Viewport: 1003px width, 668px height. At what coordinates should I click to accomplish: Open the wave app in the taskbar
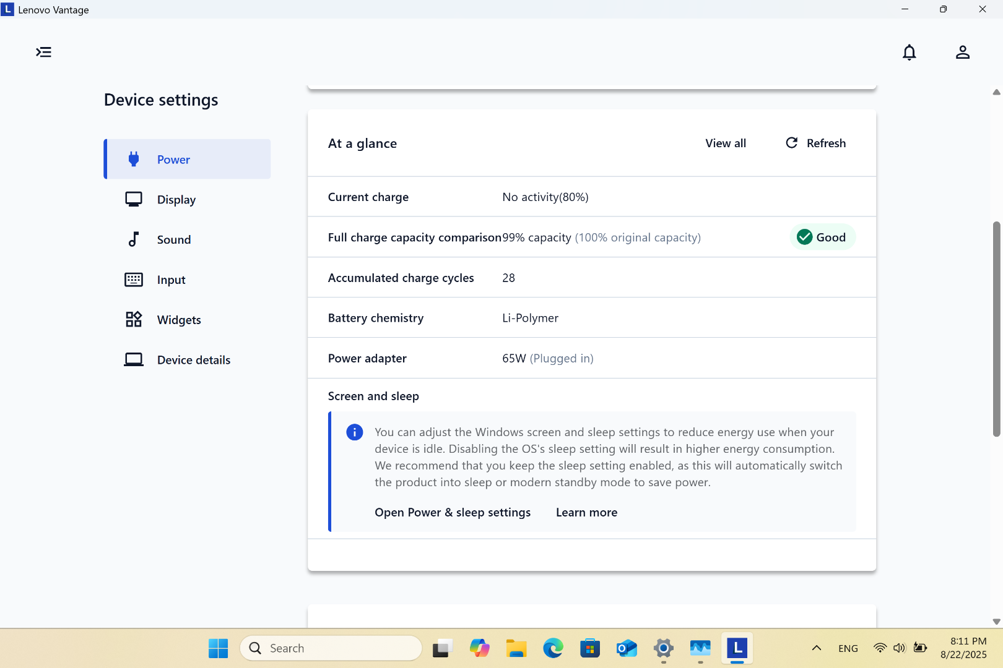(700, 648)
